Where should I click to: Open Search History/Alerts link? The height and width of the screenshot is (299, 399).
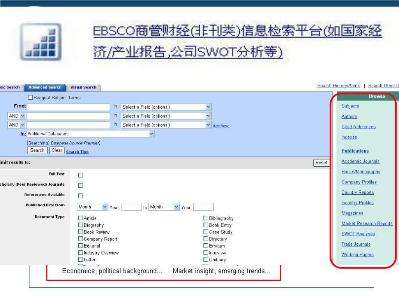[339, 86]
